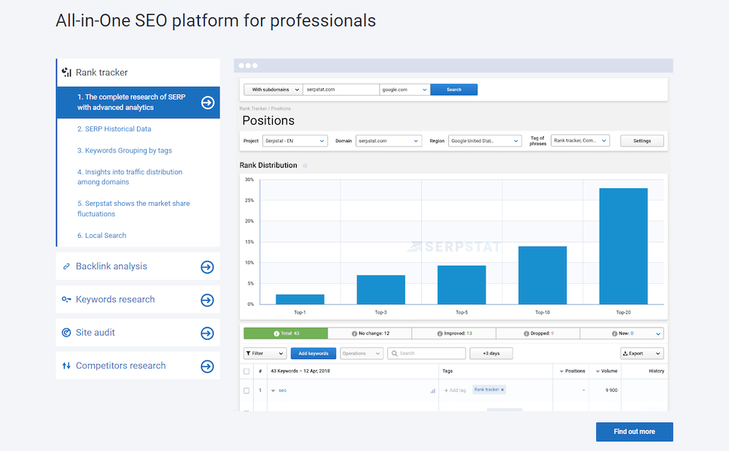Open the Export dropdown
Image resolution: width=729 pixels, height=451 pixels.
(642, 353)
